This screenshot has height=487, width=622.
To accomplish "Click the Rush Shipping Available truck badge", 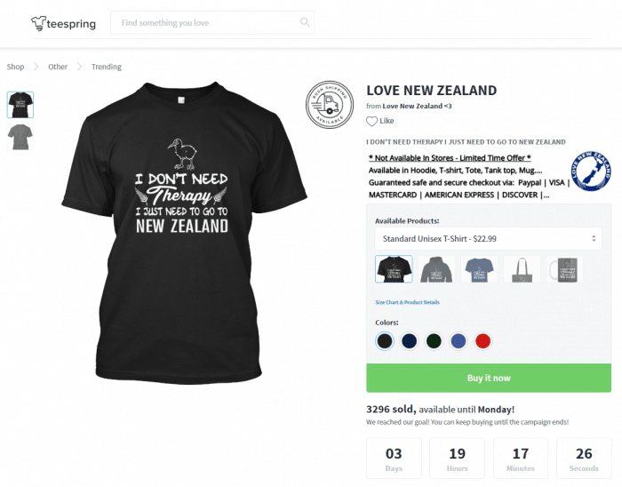I will 330,105.
